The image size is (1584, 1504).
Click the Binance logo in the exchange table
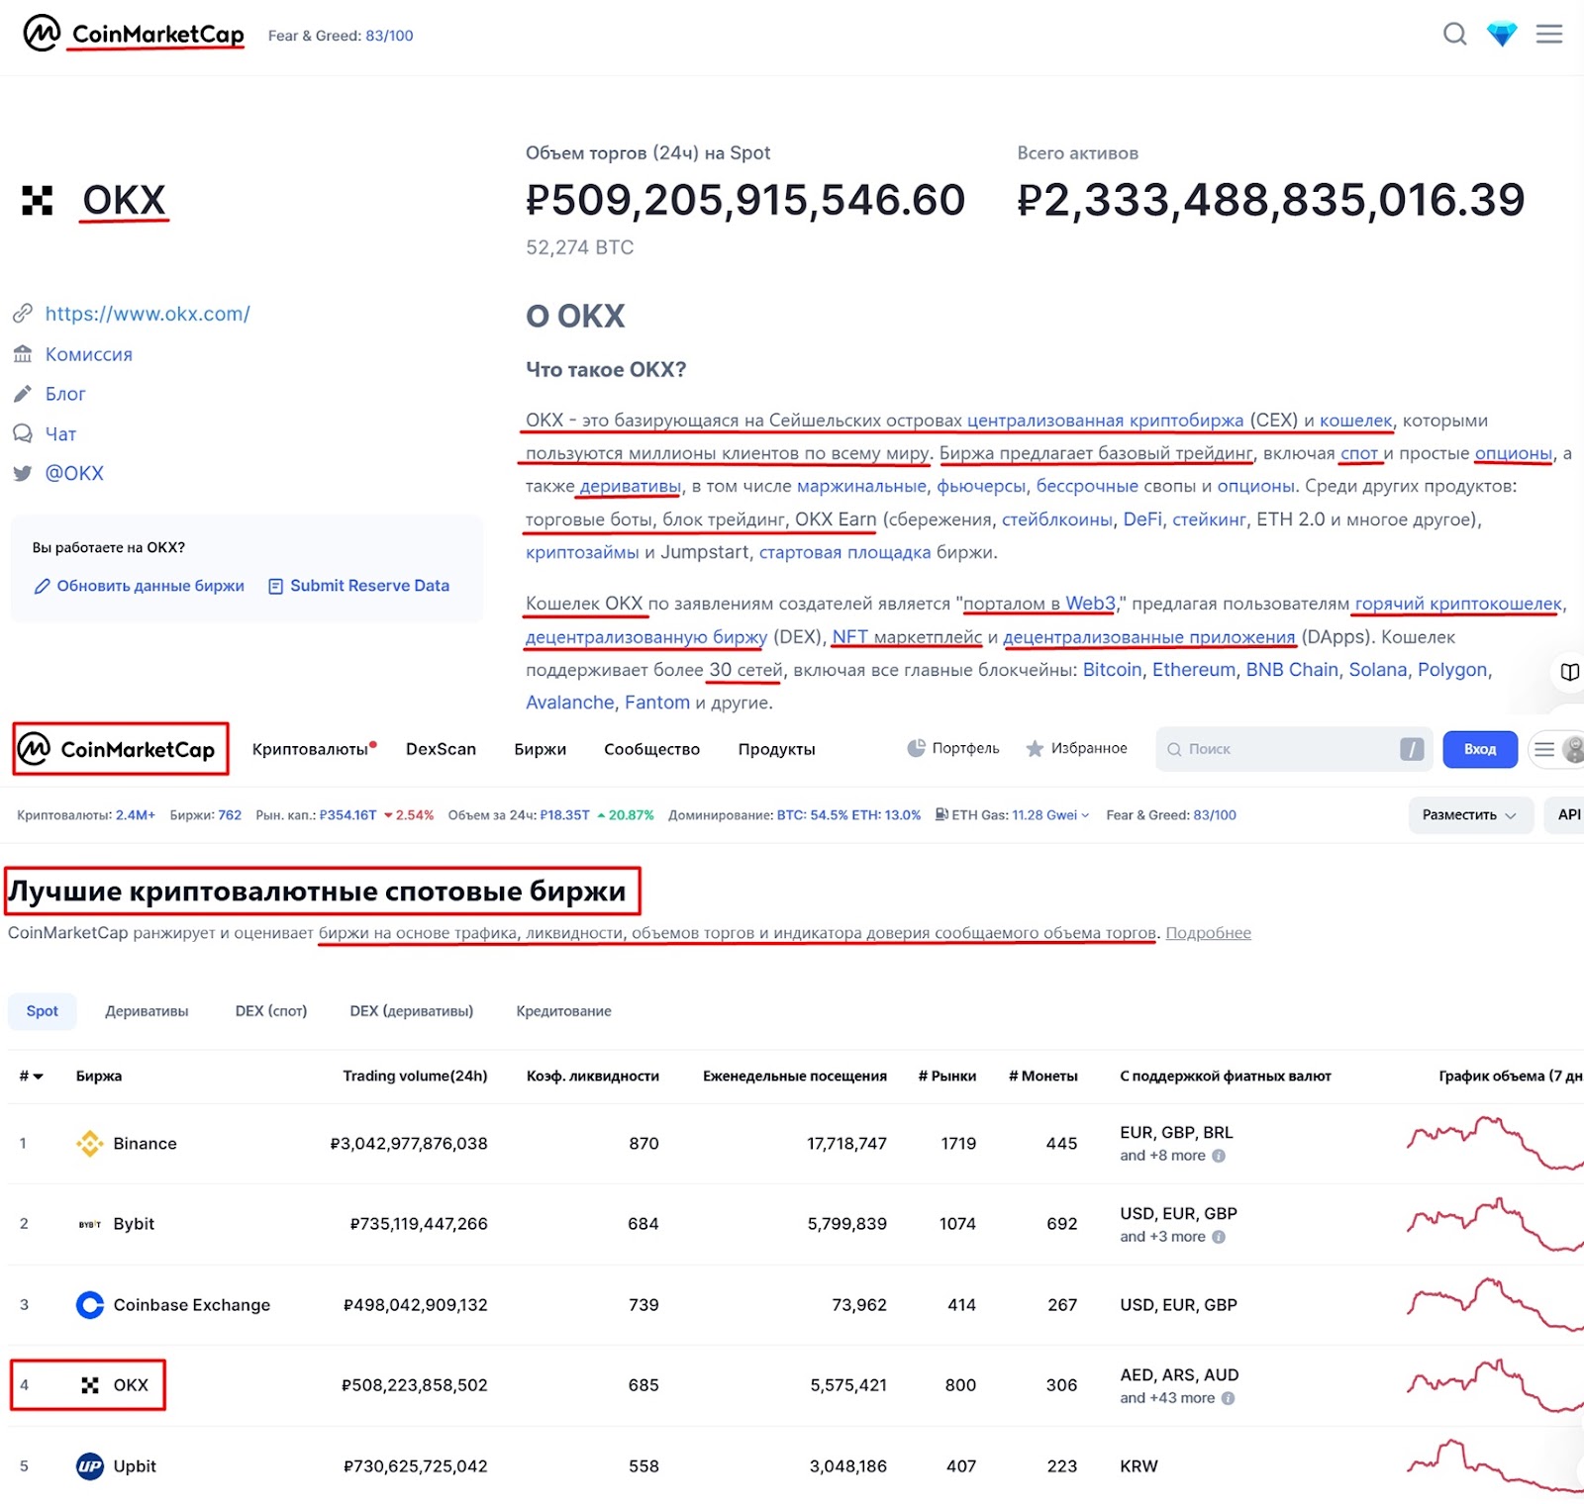pyautogui.click(x=90, y=1144)
